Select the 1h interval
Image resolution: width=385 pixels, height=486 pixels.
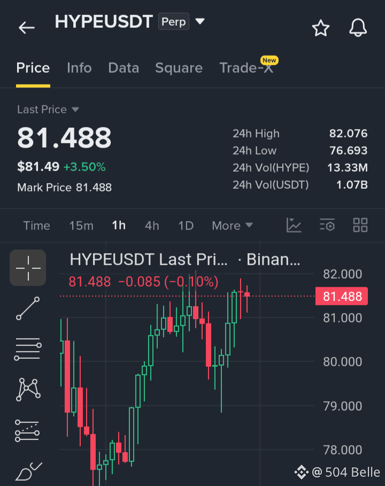point(119,226)
